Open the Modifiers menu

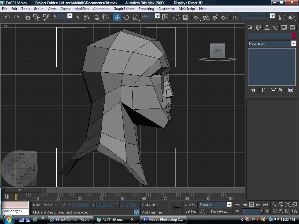(x=82, y=9)
